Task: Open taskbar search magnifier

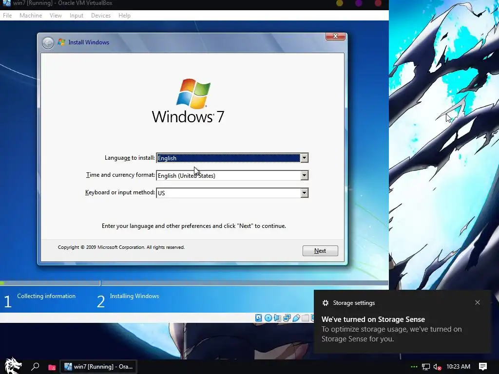Action: click(x=35, y=367)
